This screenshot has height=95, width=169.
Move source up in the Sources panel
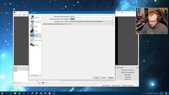pos(46,83)
